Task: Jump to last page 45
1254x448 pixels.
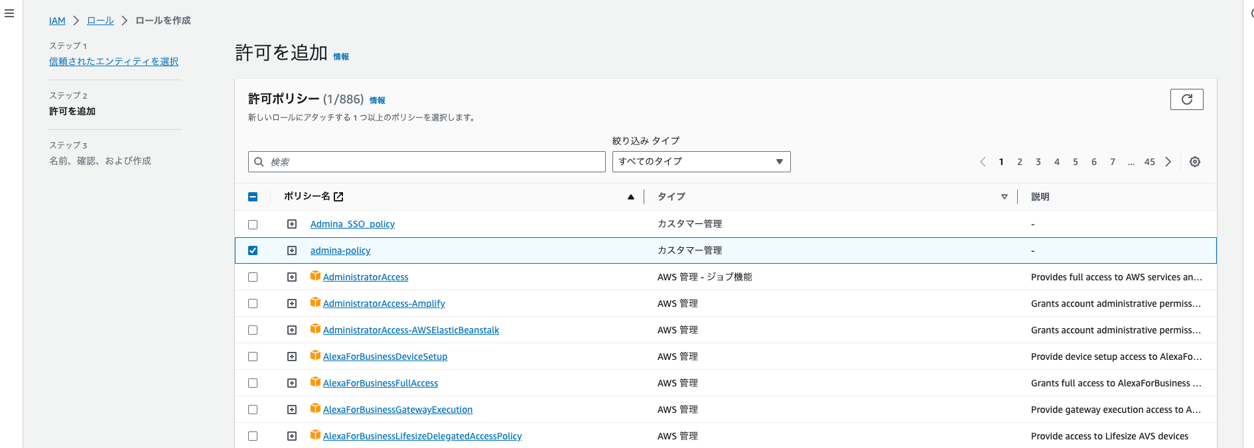Action: [1150, 162]
